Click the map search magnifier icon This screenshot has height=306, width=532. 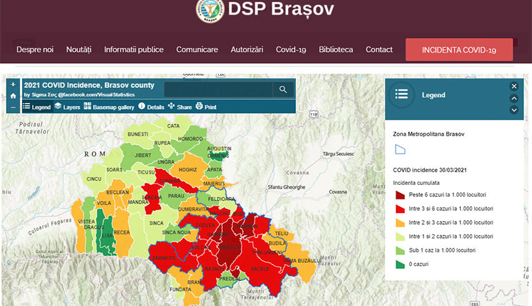coord(283,90)
